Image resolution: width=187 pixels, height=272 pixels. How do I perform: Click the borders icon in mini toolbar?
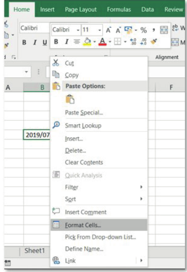pyautogui.click(x=118, y=42)
